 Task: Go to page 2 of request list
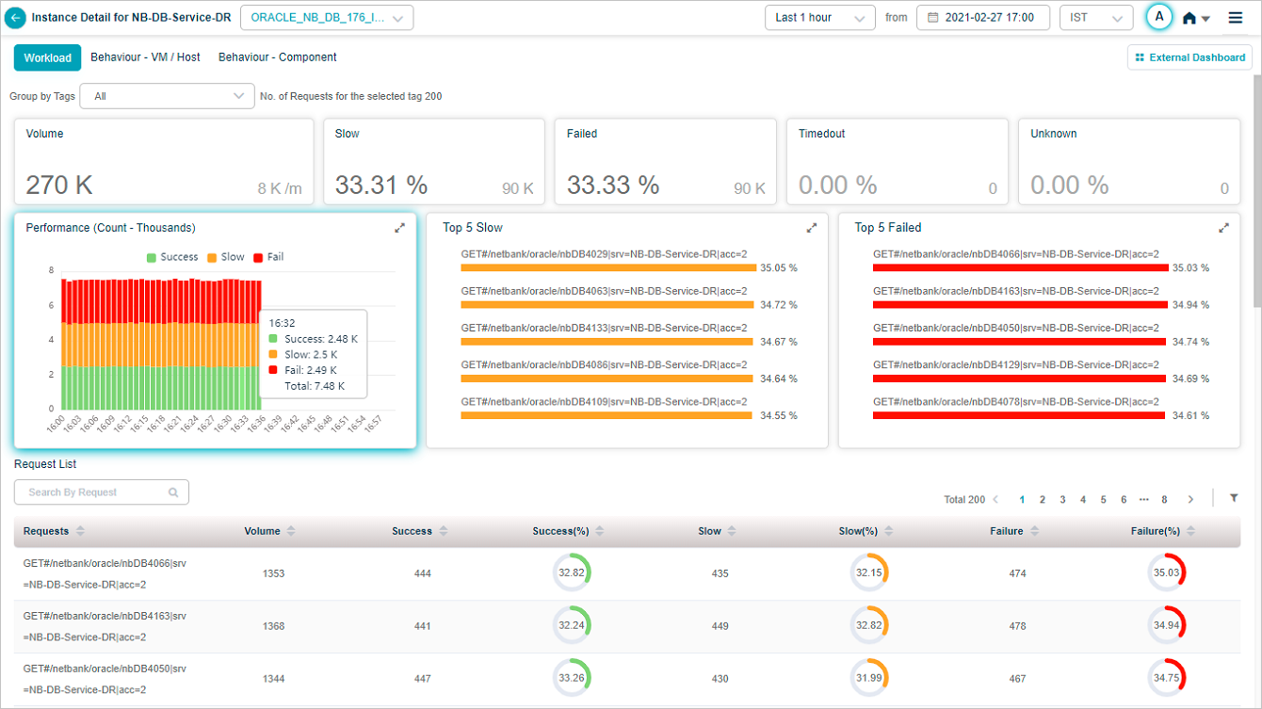coord(1042,500)
